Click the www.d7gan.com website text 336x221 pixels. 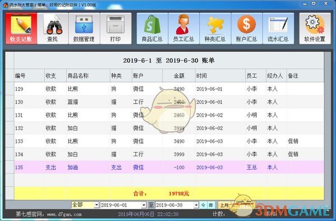point(64,214)
